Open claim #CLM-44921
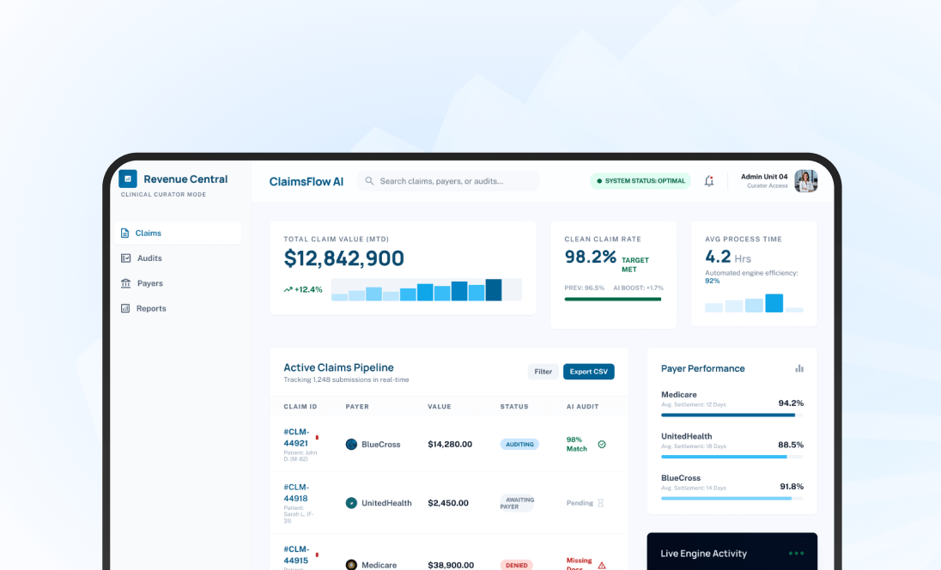941x570 pixels. pos(297,436)
